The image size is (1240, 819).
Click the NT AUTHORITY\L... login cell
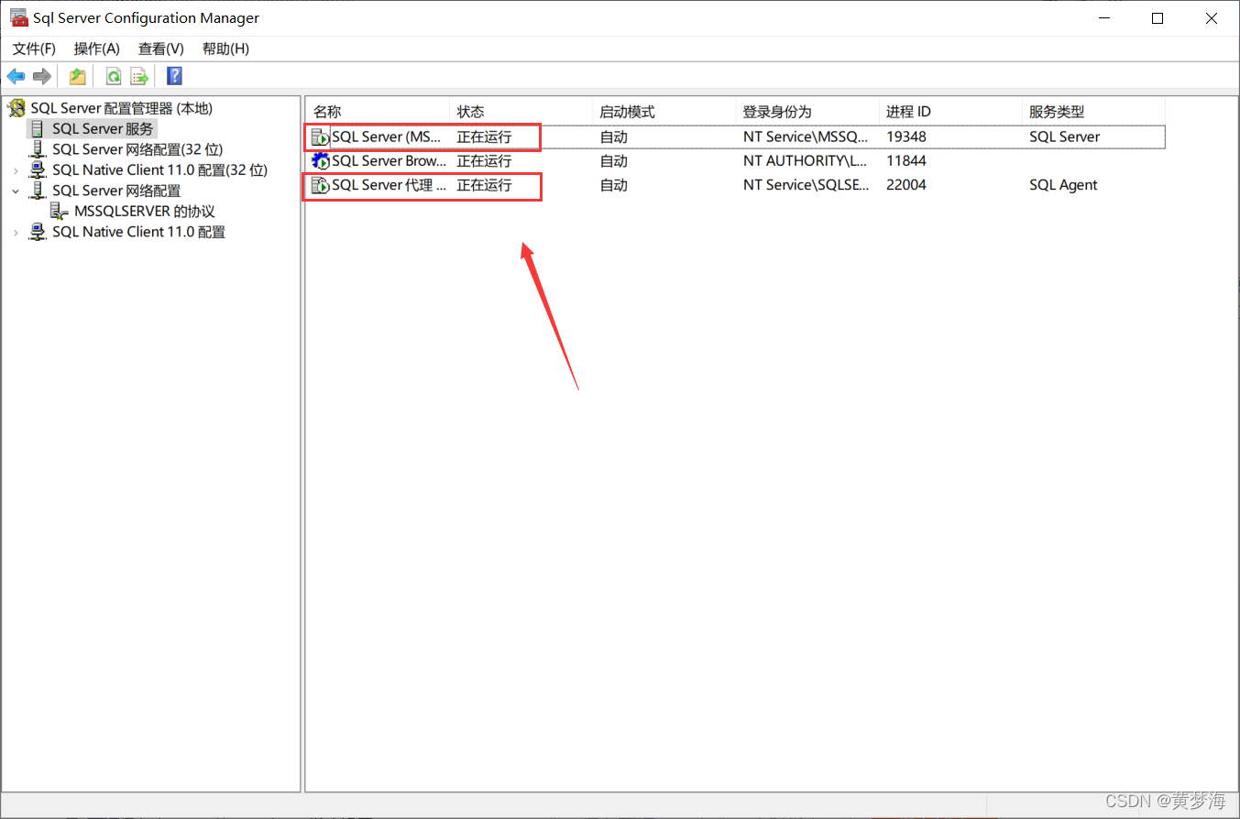tap(805, 161)
